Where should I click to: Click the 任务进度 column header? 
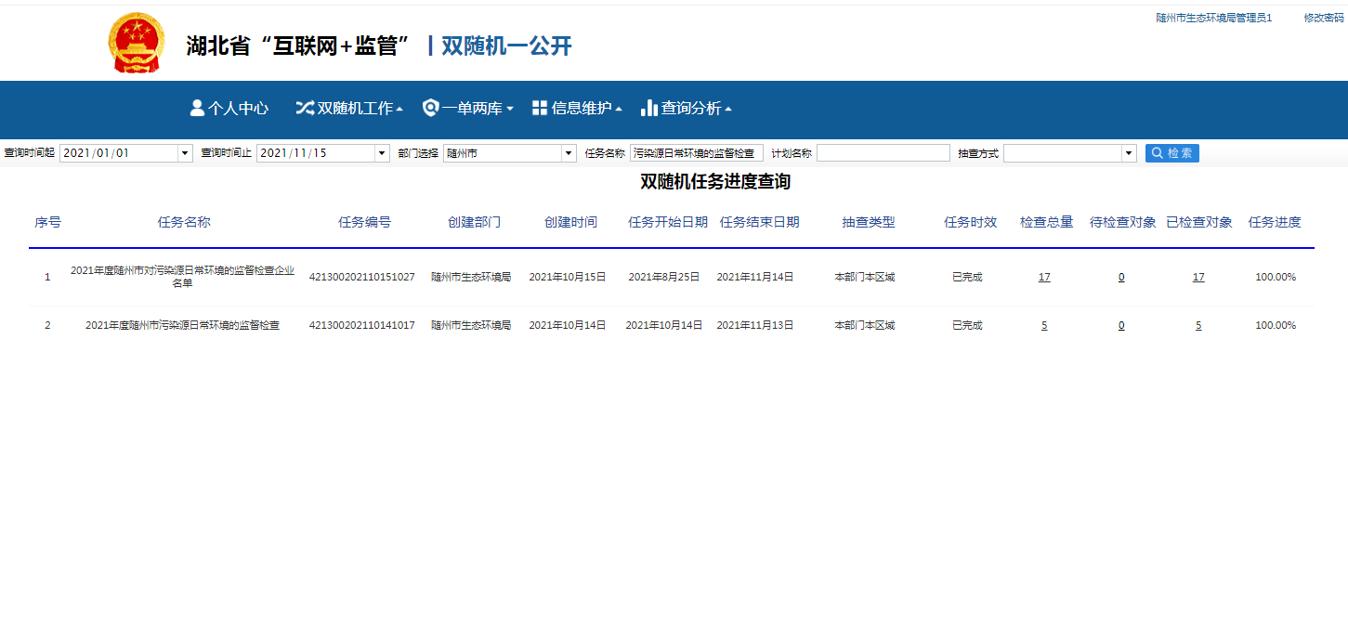(x=1275, y=222)
